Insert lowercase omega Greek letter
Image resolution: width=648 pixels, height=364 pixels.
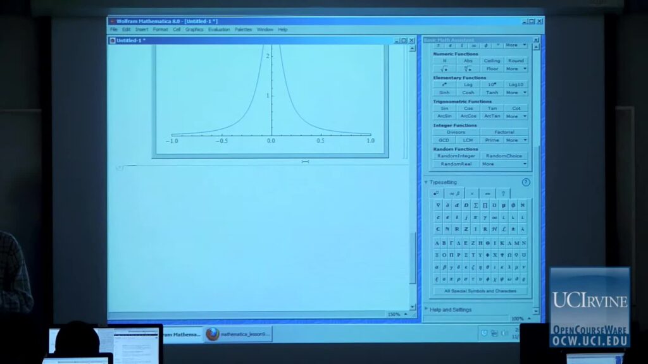click(509, 279)
